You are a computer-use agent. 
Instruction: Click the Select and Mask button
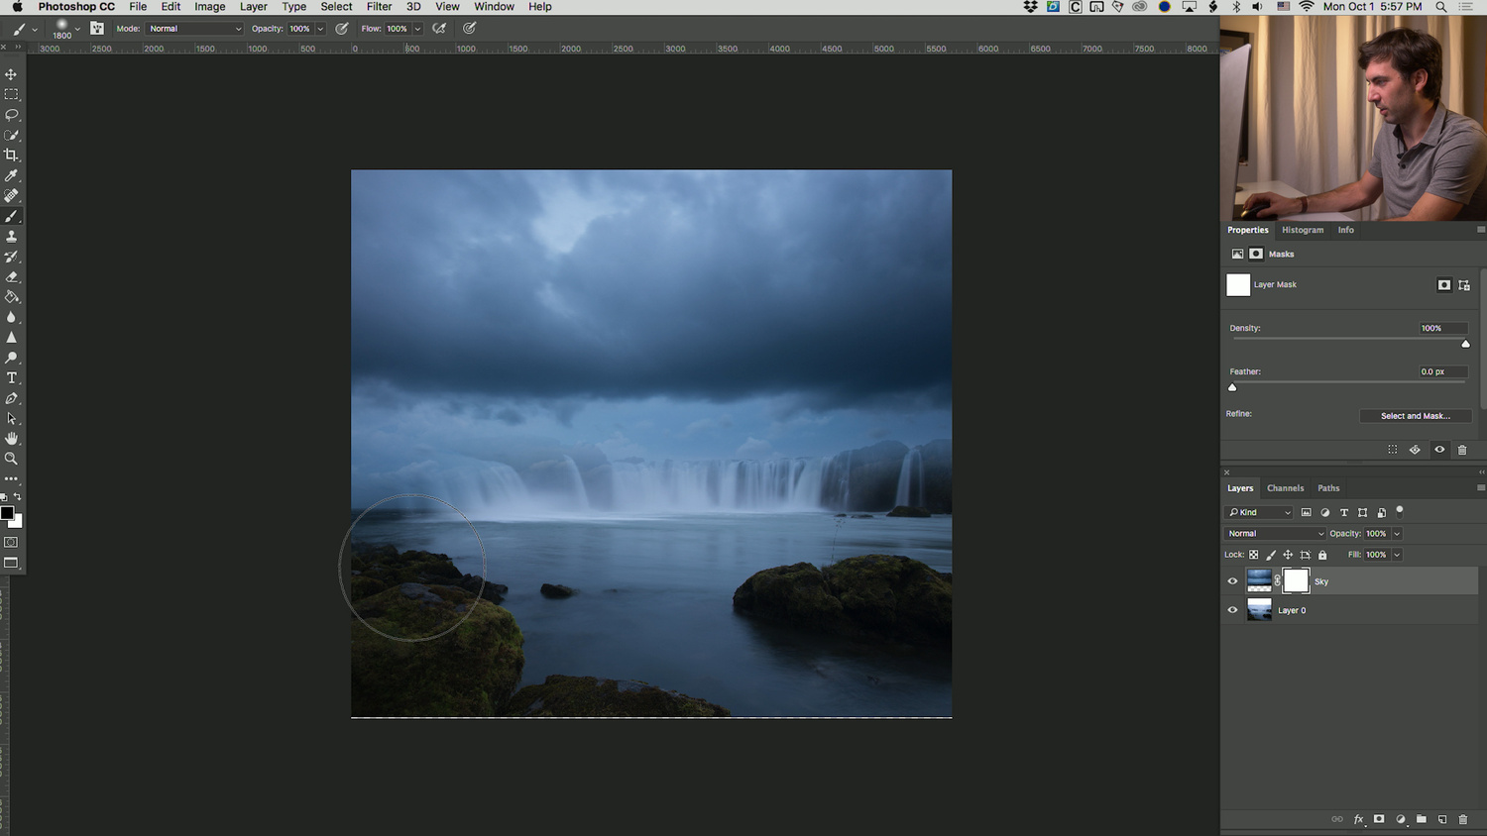click(1415, 416)
